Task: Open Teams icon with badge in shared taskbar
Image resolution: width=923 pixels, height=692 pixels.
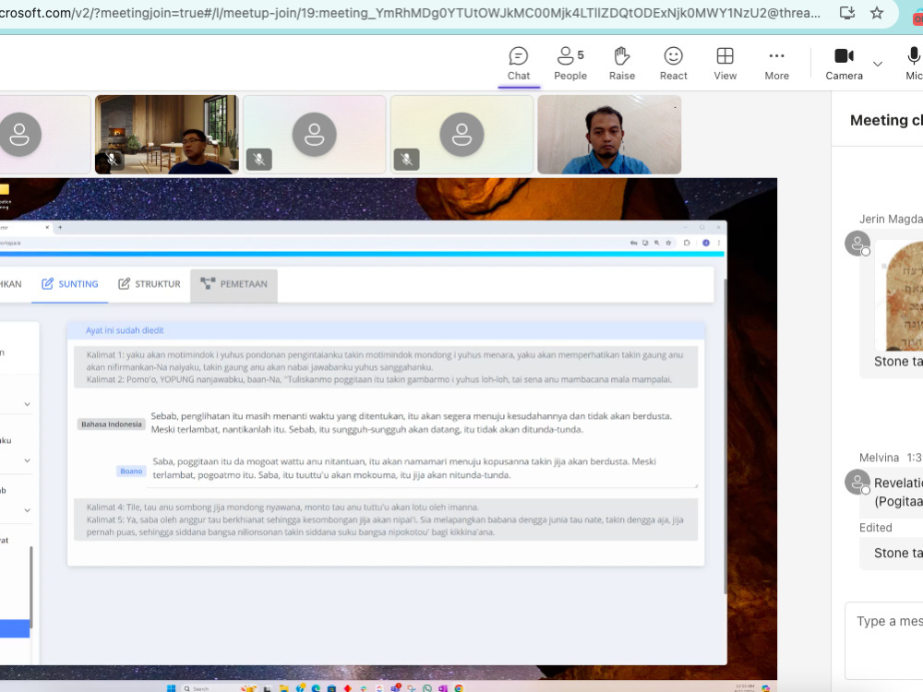Action: pyautogui.click(x=396, y=687)
